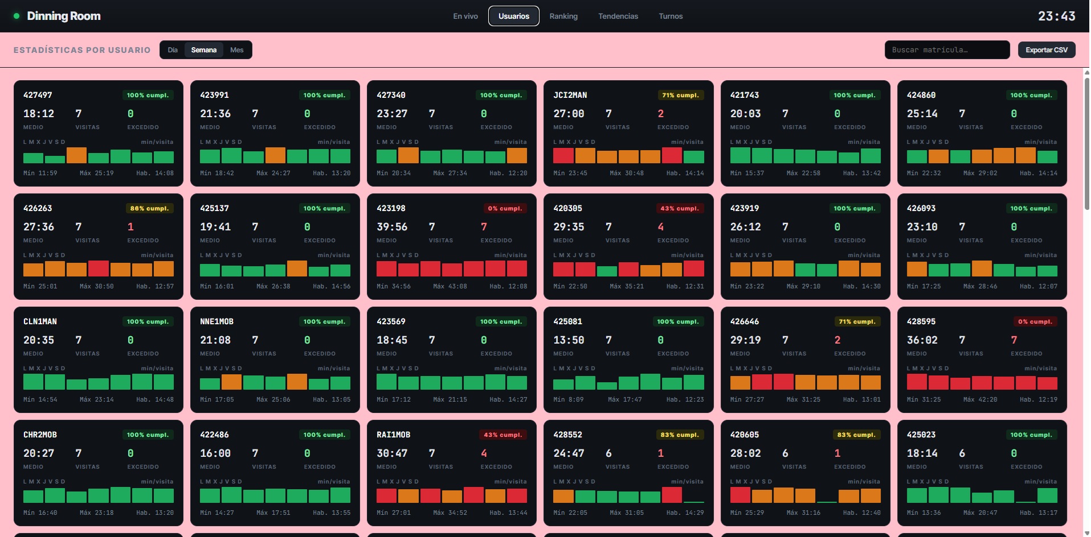Open user card 426263
Viewport: 1091px width, 537px height.
click(x=99, y=246)
